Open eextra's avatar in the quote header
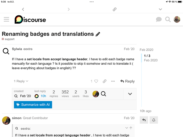Screen dimensions: 183x137 click(x=17, y=129)
